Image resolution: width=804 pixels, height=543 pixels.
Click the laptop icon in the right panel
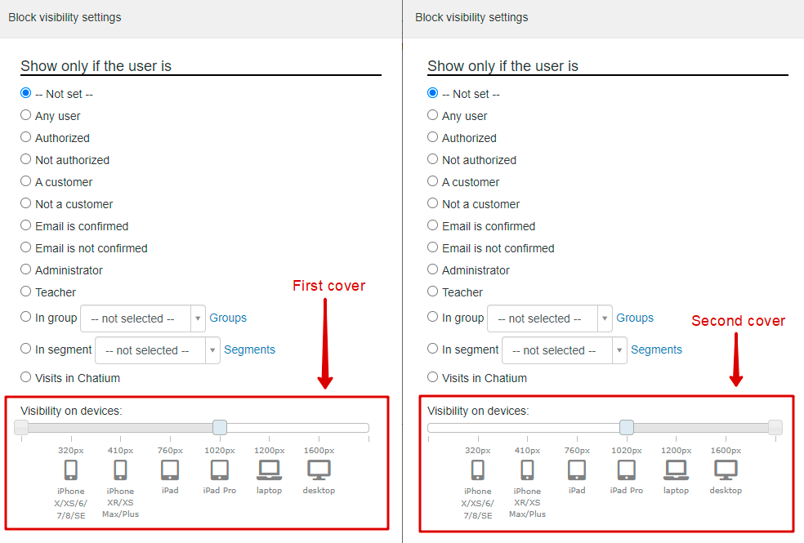pos(676,470)
